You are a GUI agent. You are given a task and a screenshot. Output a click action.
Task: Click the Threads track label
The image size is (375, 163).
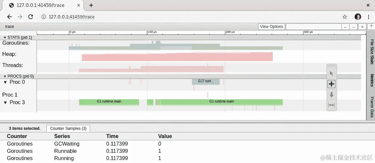click(13, 65)
